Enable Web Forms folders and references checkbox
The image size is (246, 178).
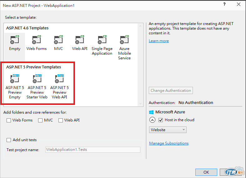[x=9, y=120]
